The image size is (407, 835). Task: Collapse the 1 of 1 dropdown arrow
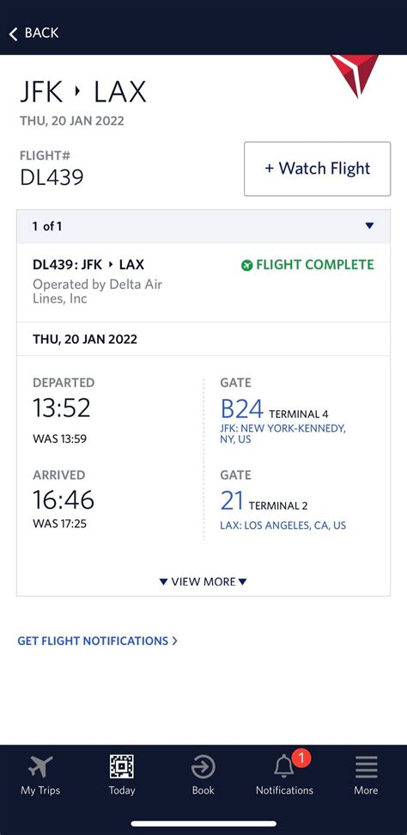point(370,226)
